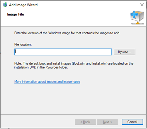The height and width of the screenshot is (129, 147).
Task: Click the File location label
Action: (23, 45)
